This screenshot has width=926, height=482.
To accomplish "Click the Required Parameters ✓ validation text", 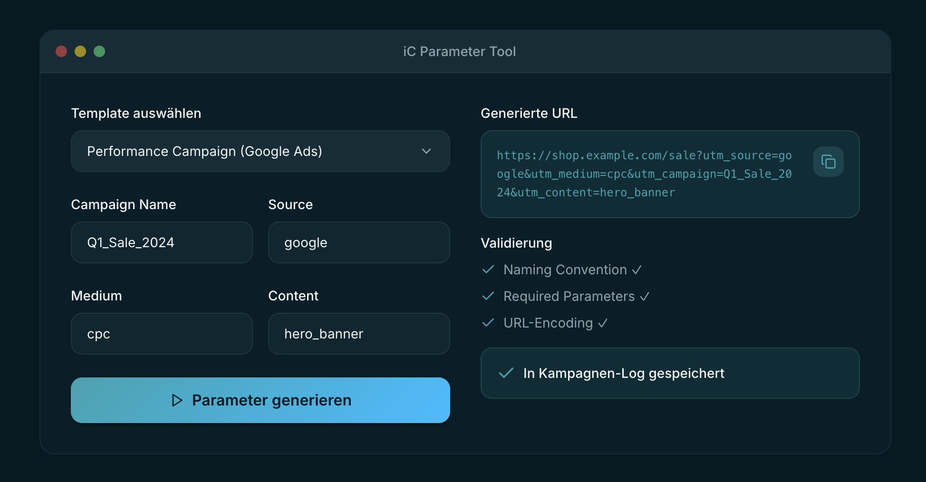I will pyautogui.click(x=576, y=296).
